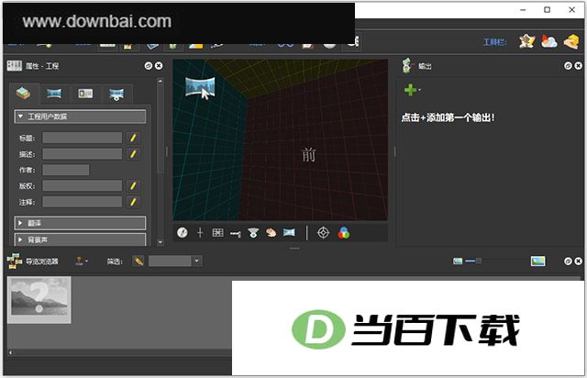Select the placeholder panorama thumbnail with question mark

click(39, 300)
